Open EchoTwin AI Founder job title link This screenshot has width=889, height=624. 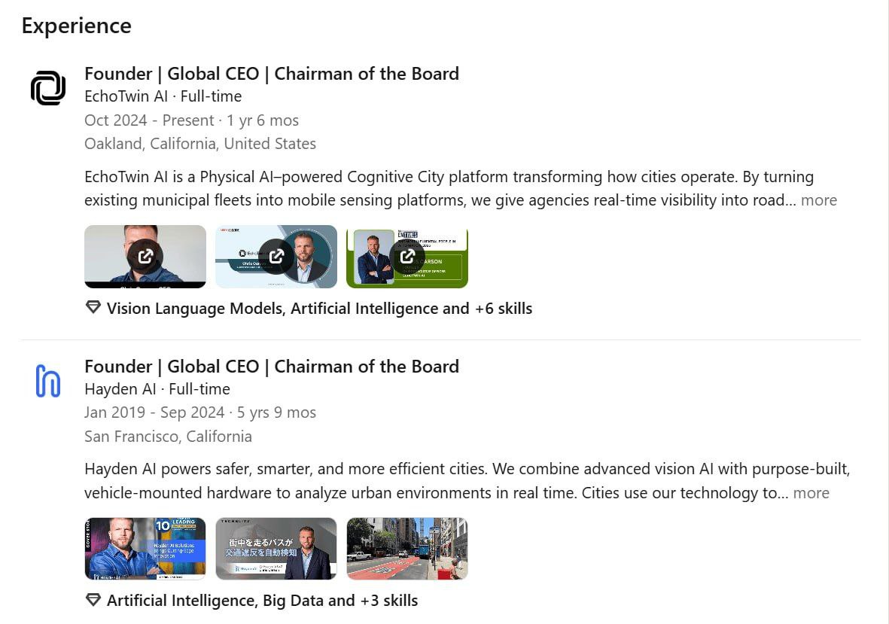(272, 74)
